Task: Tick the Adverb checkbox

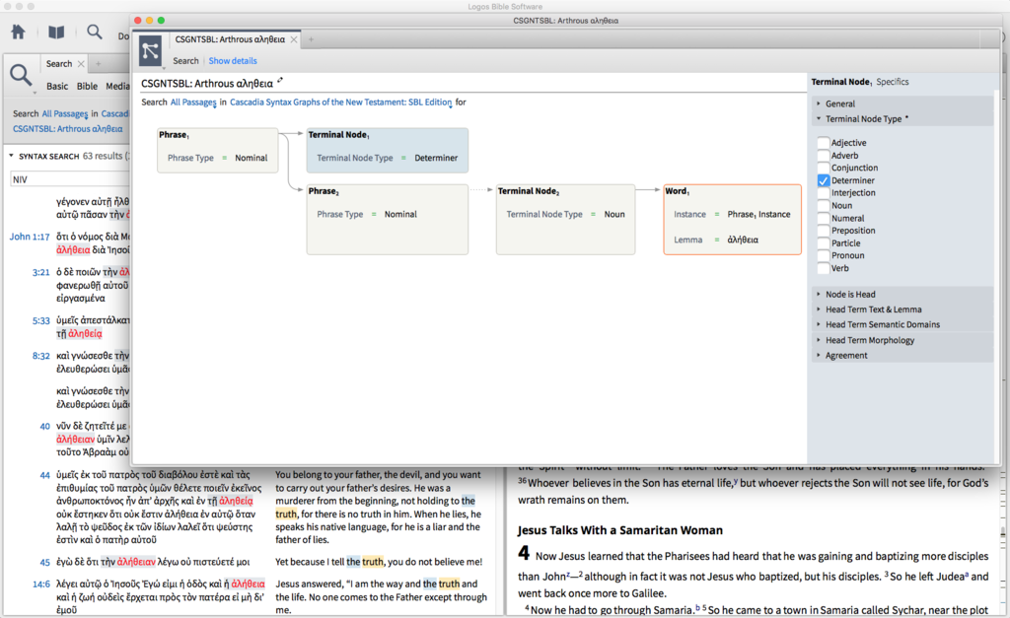Action: pyautogui.click(x=824, y=155)
